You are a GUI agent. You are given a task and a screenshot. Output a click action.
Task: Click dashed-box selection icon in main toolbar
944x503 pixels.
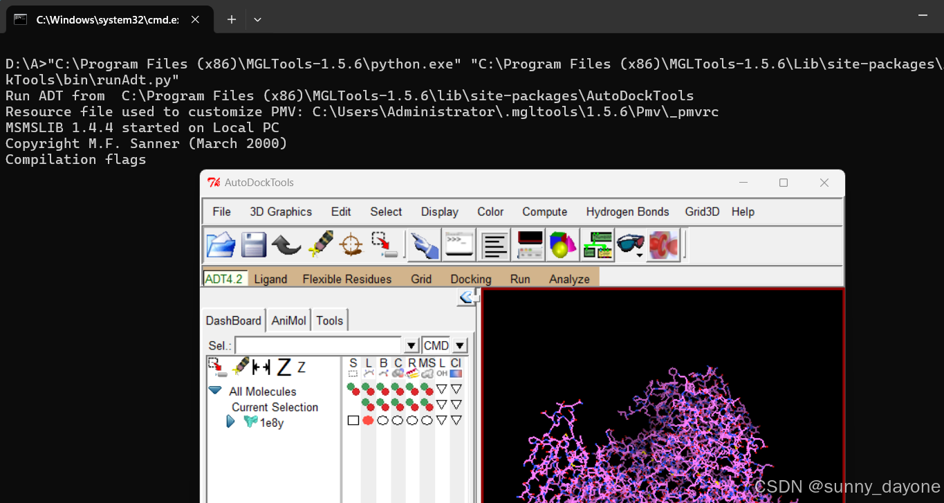click(x=385, y=245)
